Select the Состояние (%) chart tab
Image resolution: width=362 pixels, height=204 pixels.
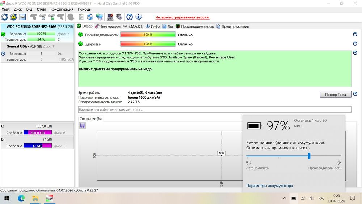click(90, 119)
